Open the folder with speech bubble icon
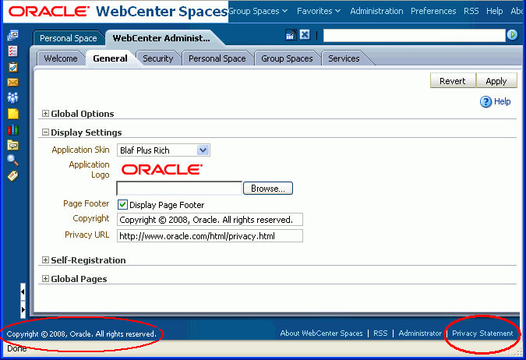Viewport: 526px width, 360px height. point(12,145)
